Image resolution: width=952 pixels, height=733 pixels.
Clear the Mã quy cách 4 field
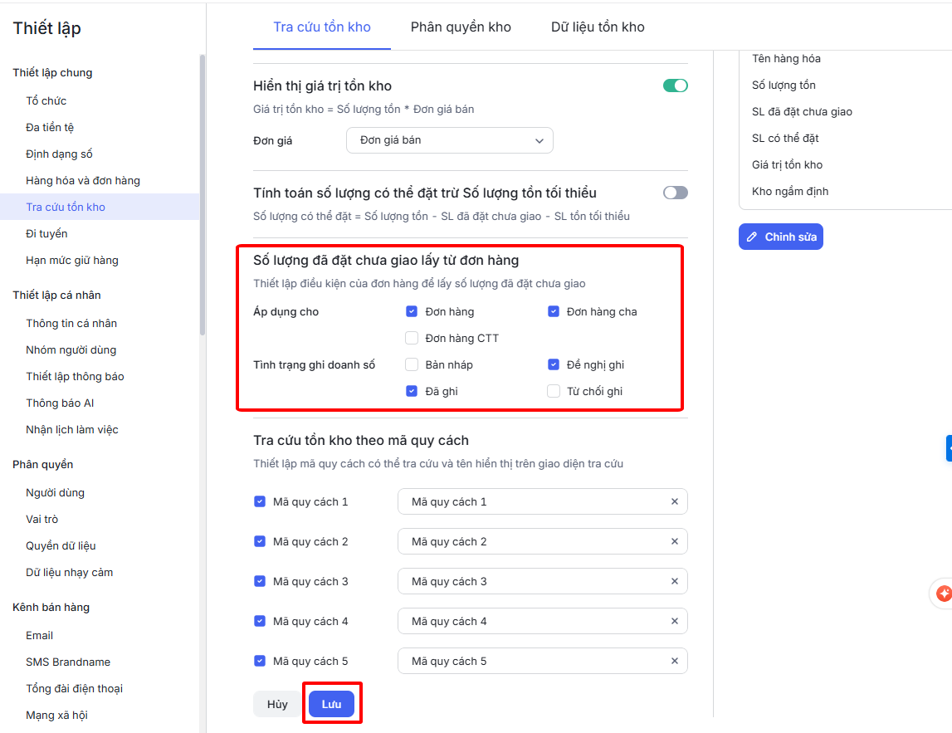(674, 621)
